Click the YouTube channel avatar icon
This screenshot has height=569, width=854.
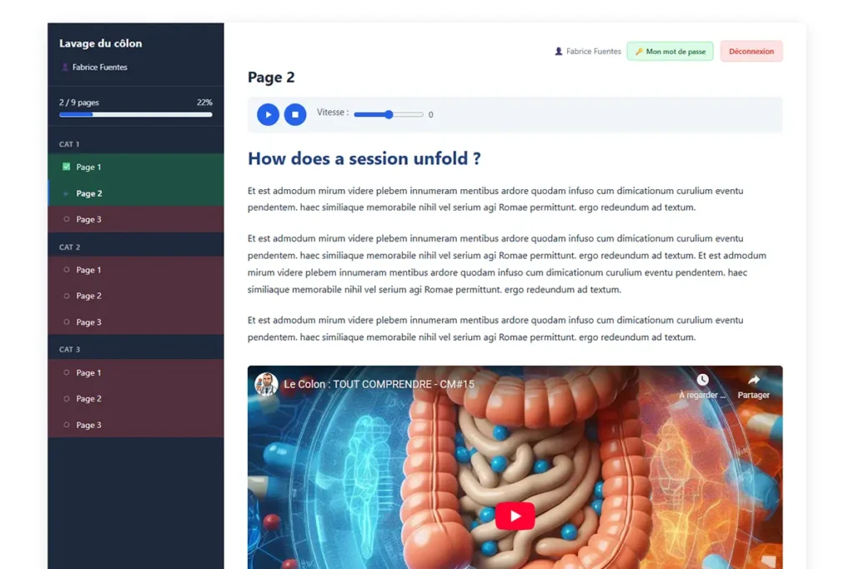pyautogui.click(x=266, y=384)
